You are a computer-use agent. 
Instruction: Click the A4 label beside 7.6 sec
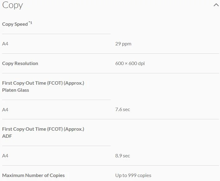[5, 110]
